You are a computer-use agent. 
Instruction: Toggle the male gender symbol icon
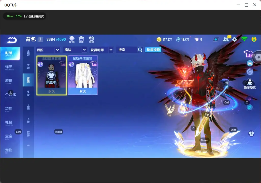(x=249, y=108)
